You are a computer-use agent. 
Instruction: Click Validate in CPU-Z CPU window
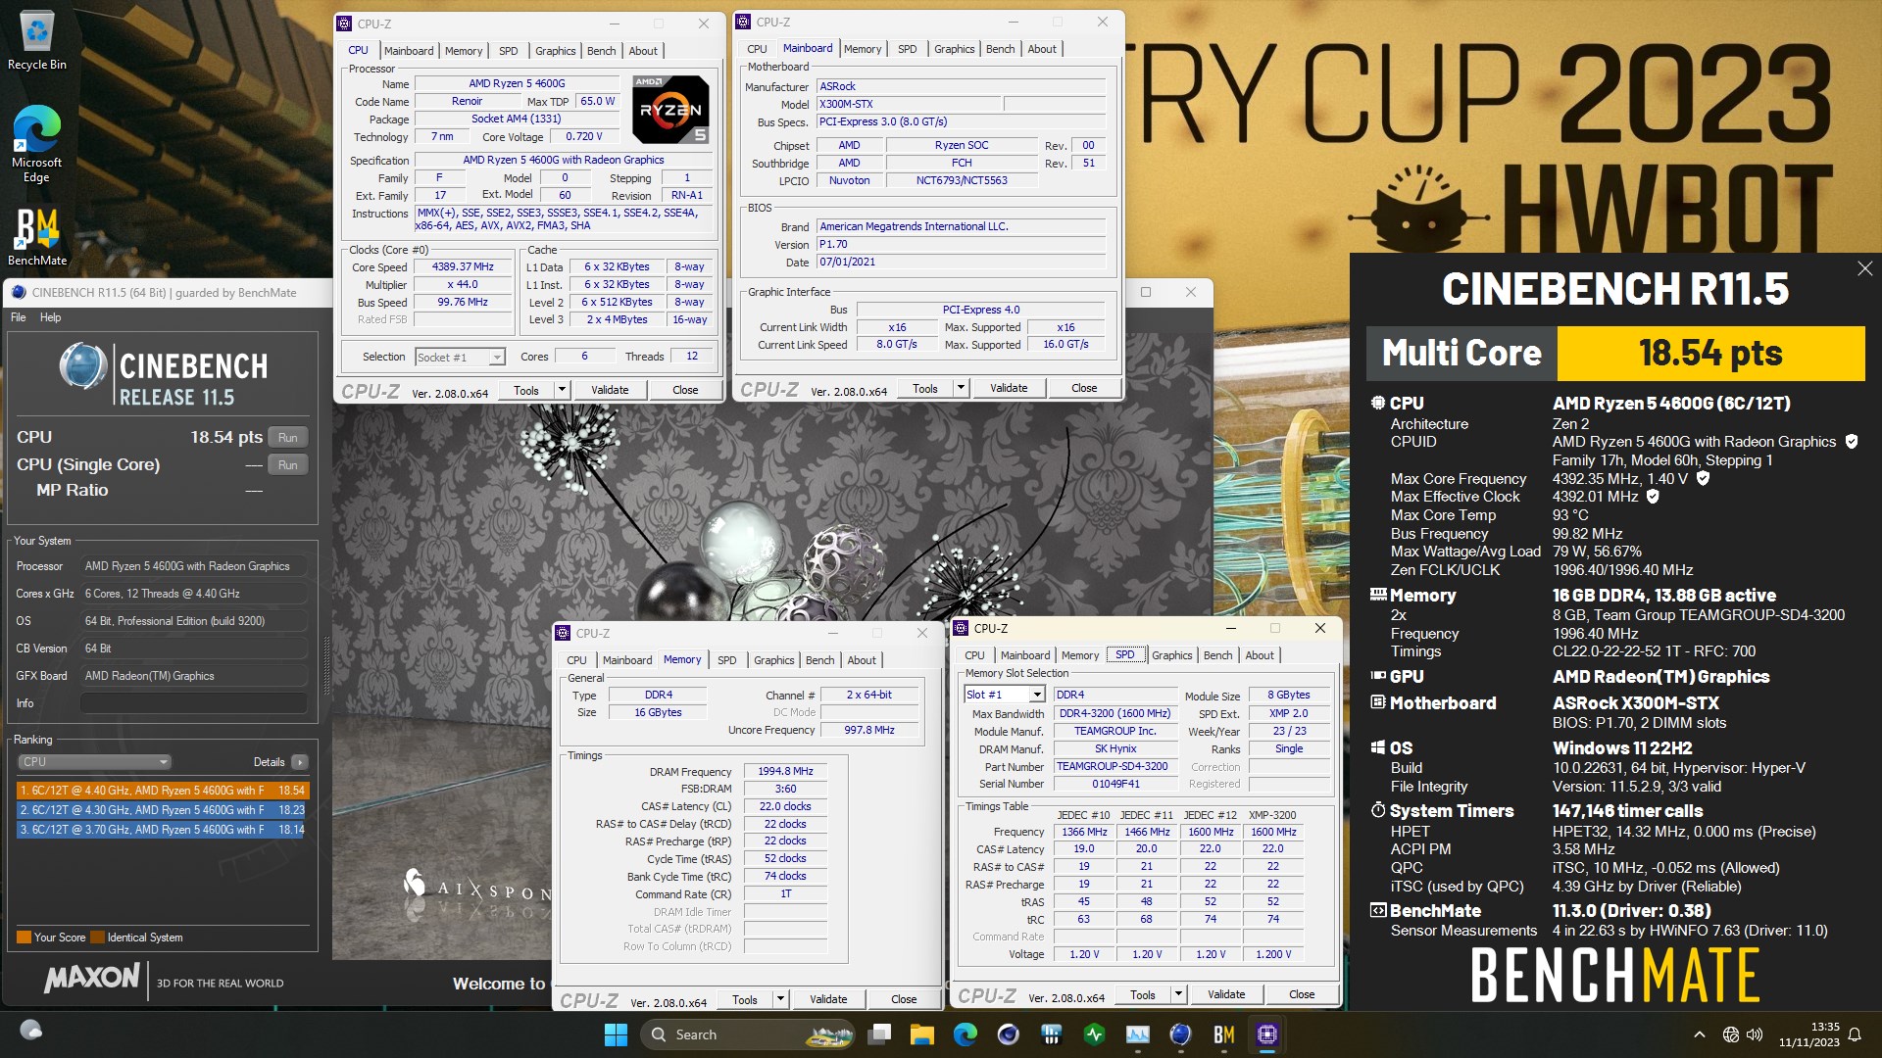click(610, 390)
